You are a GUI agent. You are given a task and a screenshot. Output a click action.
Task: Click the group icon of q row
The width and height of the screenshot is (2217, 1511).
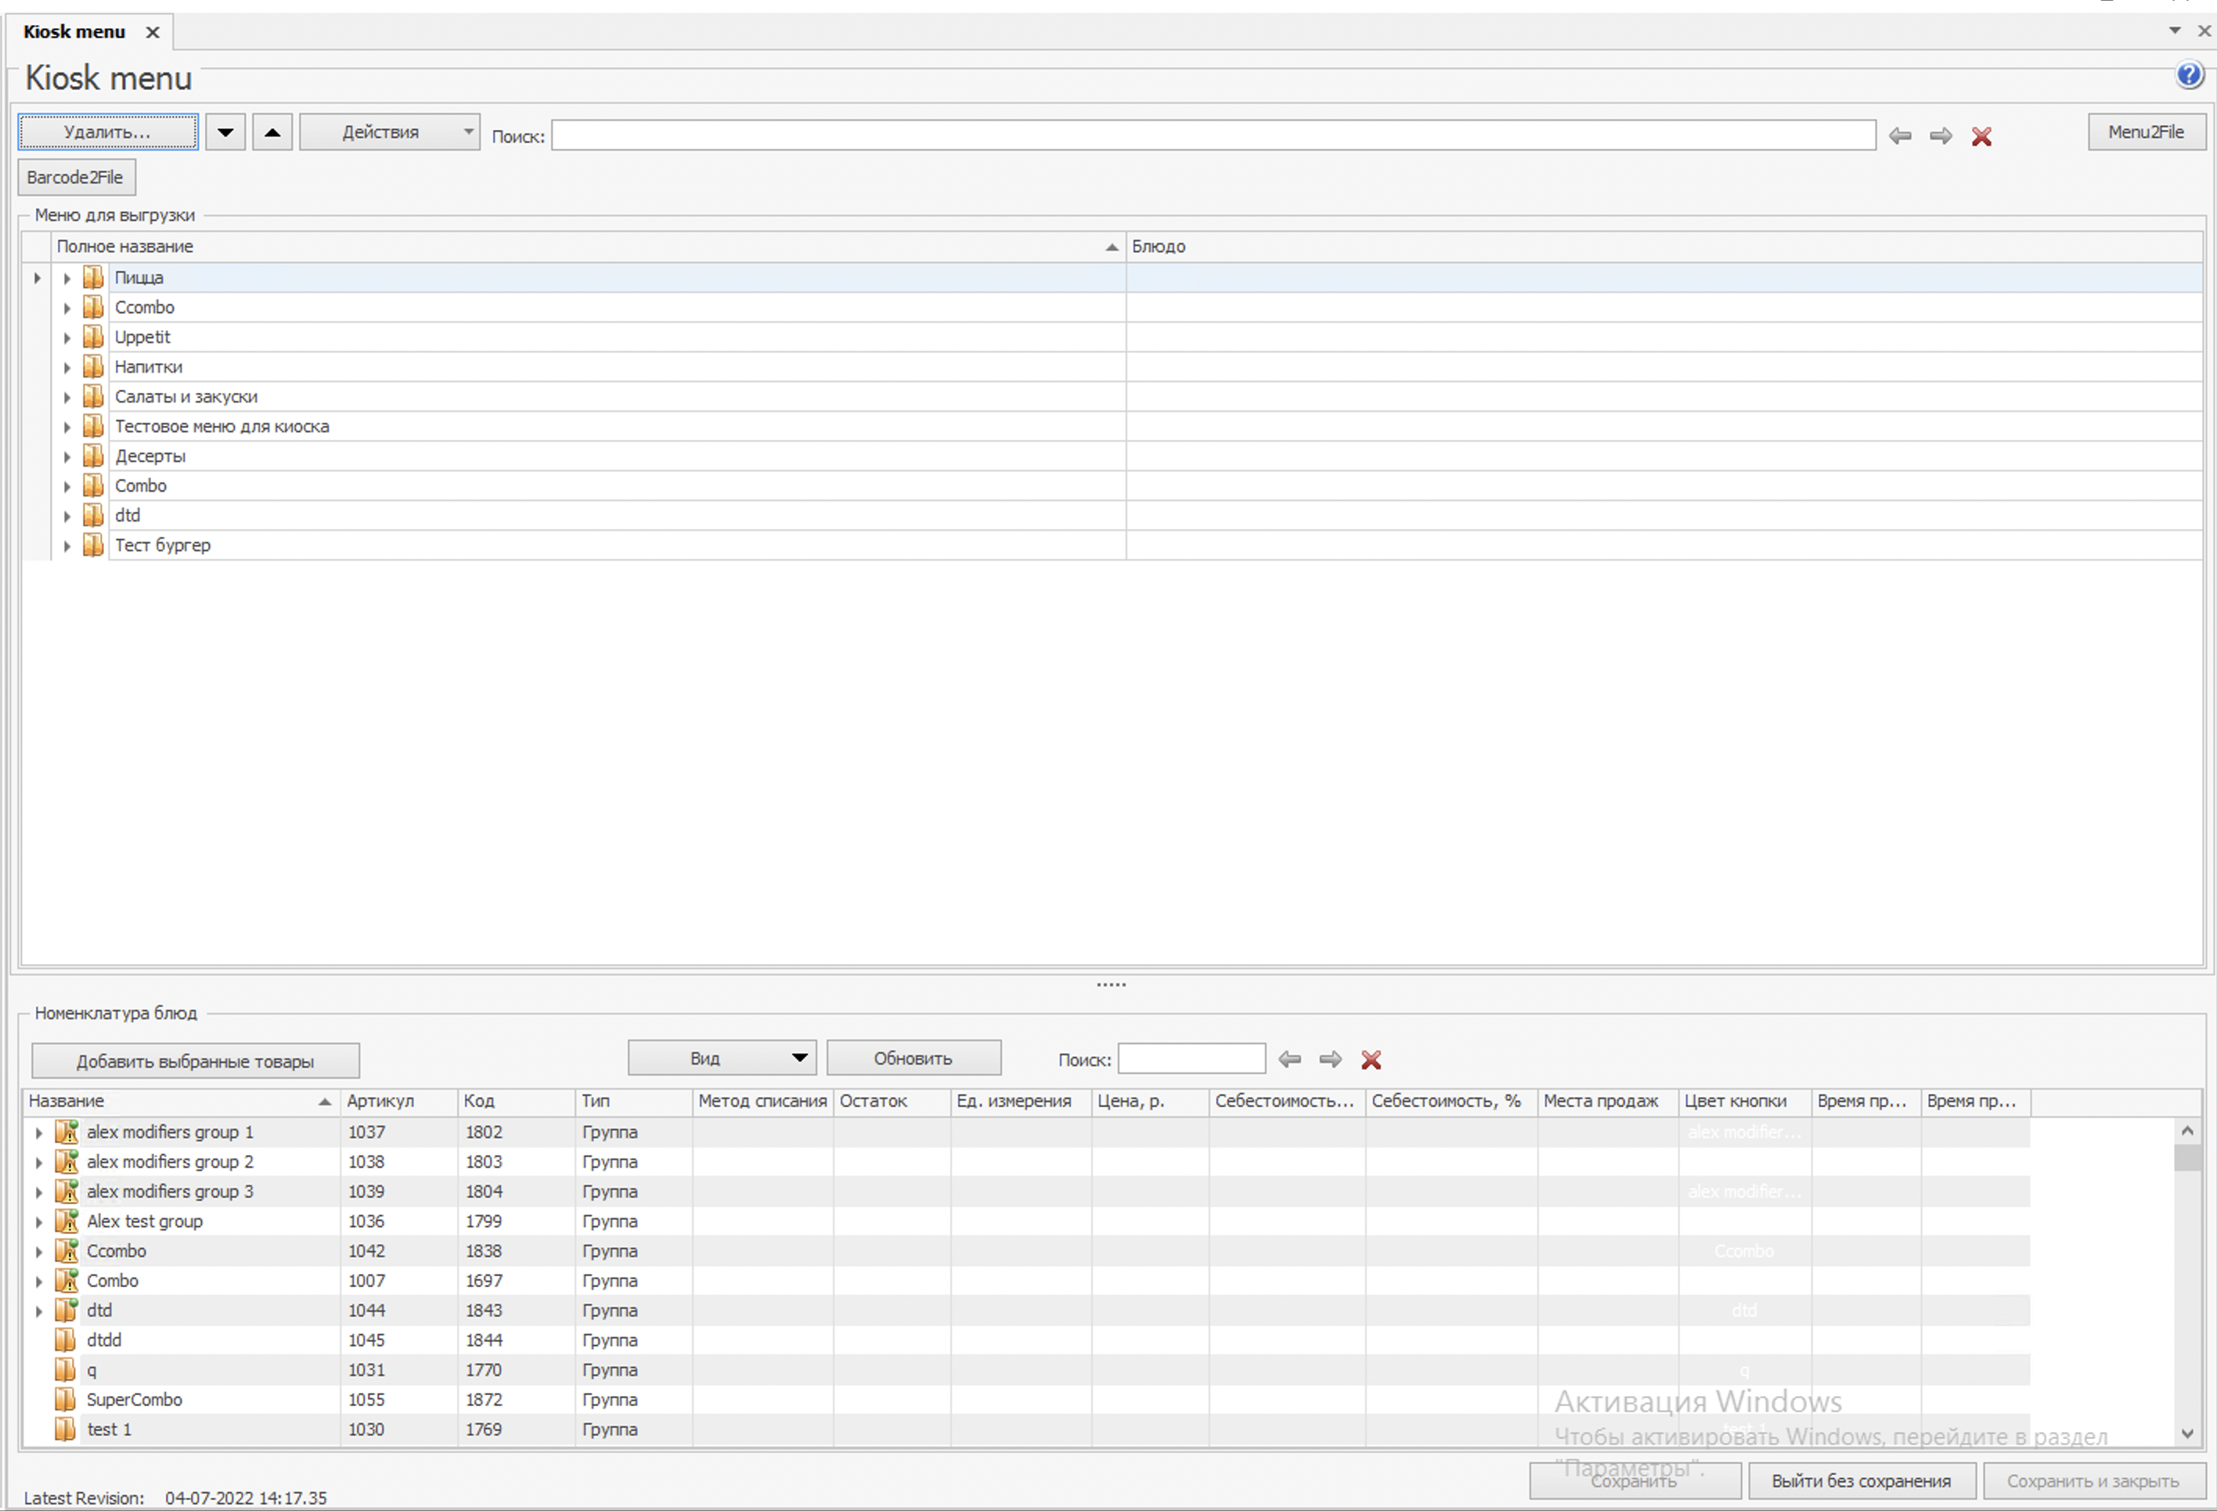coord(65,1370)
